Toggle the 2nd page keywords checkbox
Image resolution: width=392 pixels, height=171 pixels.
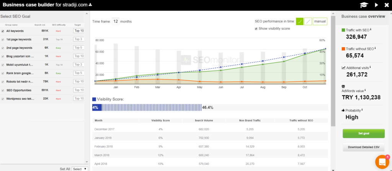pos(3,48)
